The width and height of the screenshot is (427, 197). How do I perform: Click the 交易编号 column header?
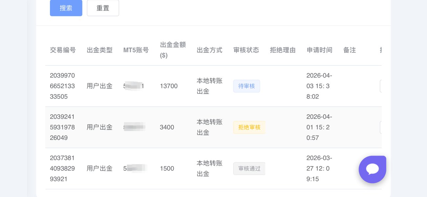tap(63, 50)
